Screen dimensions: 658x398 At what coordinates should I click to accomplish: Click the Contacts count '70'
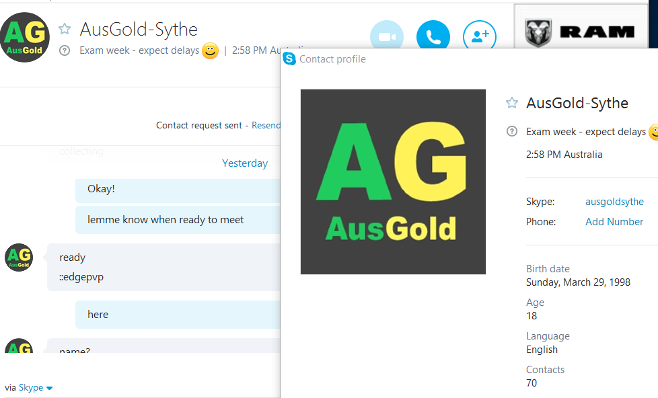tap(532, 383)
